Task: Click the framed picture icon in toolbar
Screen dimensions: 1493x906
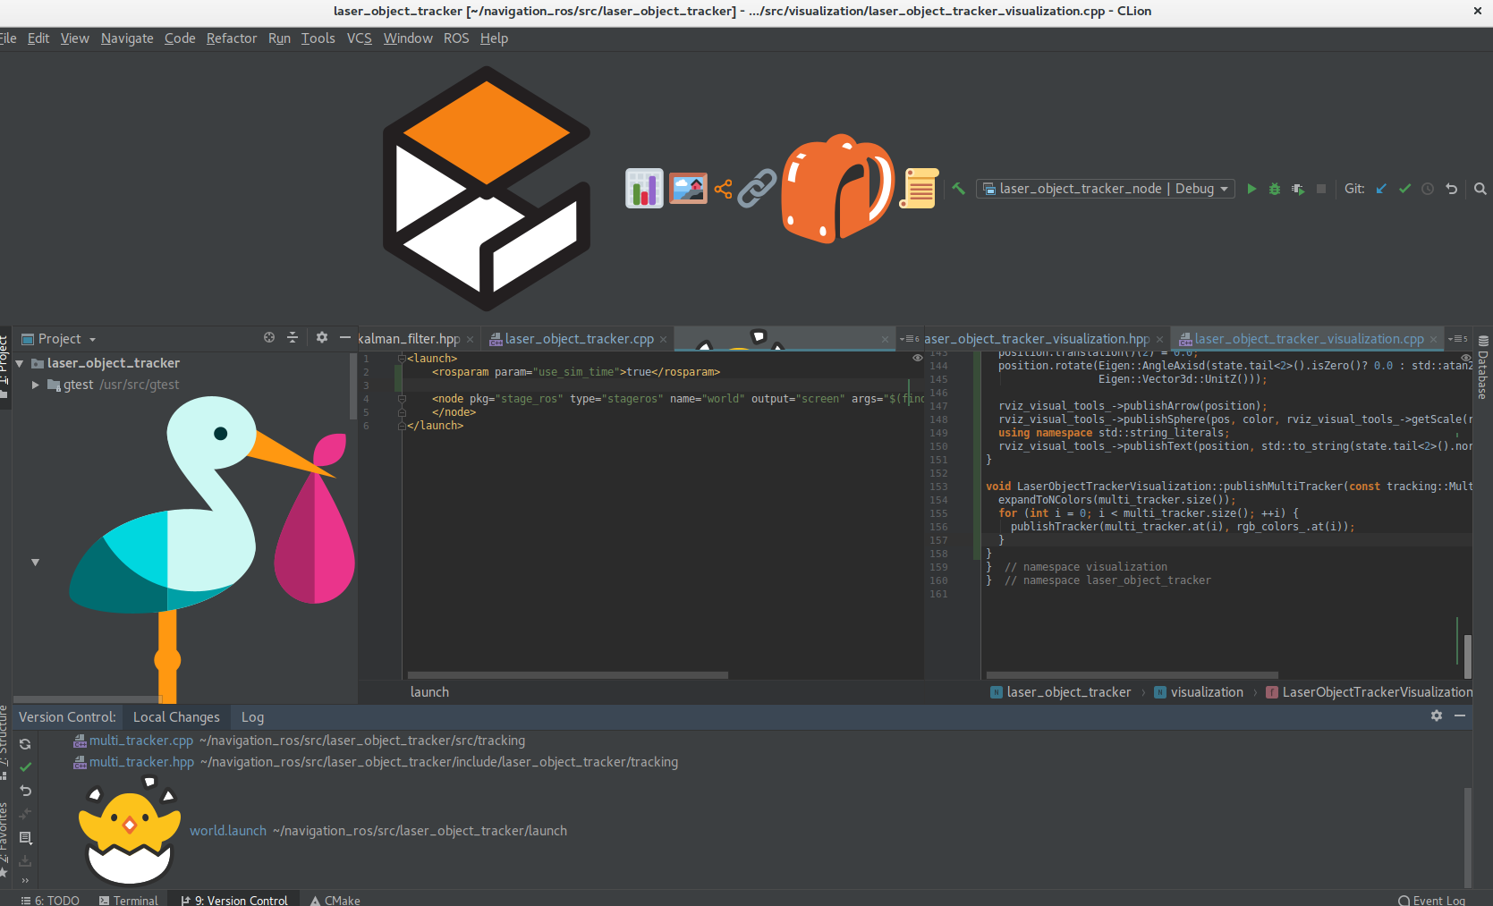Action: 688,189
